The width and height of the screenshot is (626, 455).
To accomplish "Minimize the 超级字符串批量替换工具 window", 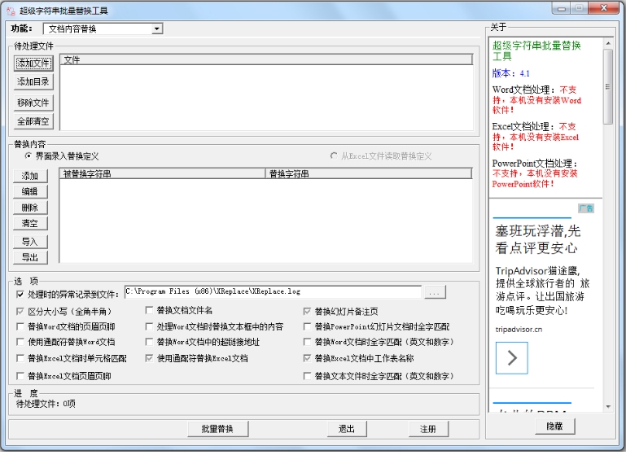I will [x=562, y=8].
